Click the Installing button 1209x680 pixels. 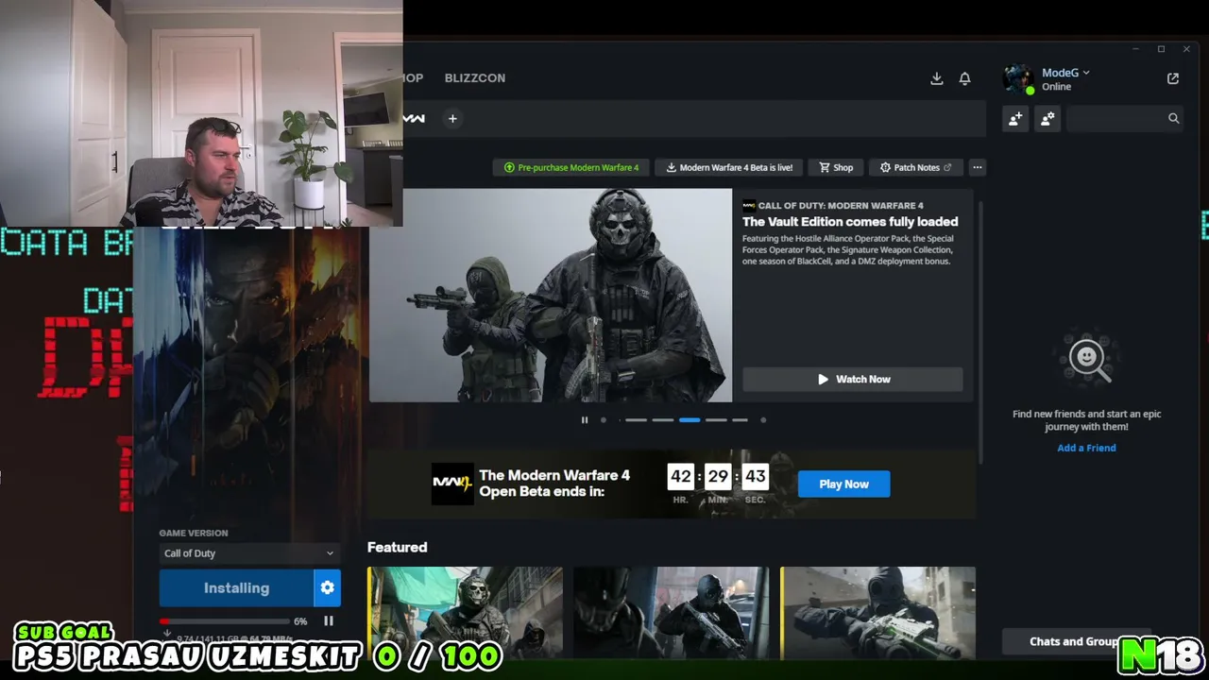[236, 587]
